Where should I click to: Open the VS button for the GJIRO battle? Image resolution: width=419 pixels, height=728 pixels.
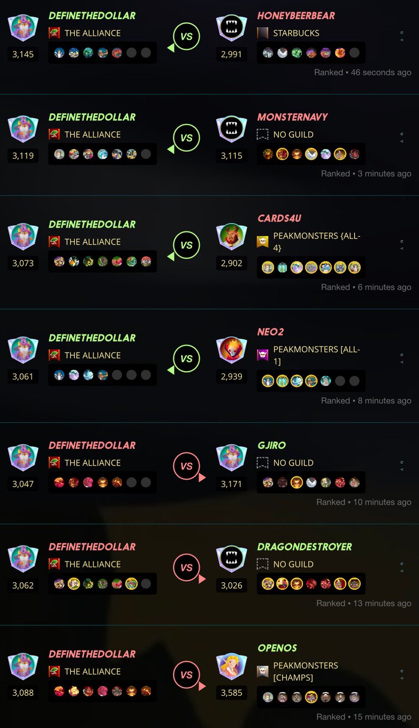click(187, 467)
